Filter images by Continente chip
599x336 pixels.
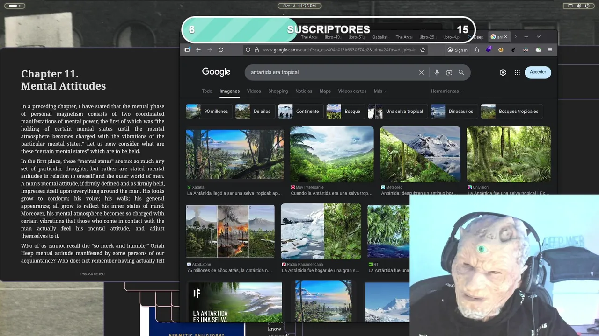point(300,111)
